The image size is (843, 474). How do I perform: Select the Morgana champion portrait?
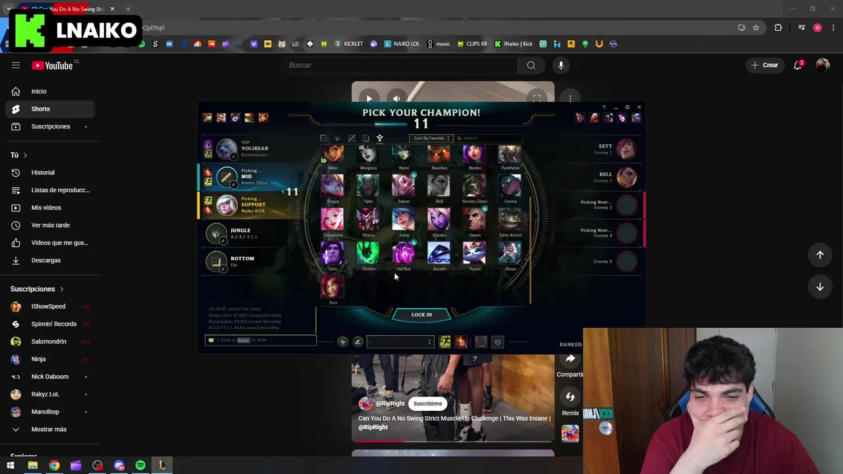point(368,155)
